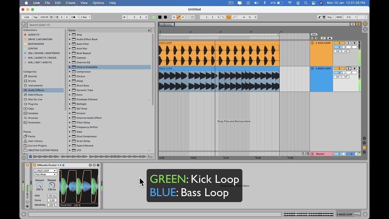
Task: Click the Master track volume slider
Action: tap(339, 154)
